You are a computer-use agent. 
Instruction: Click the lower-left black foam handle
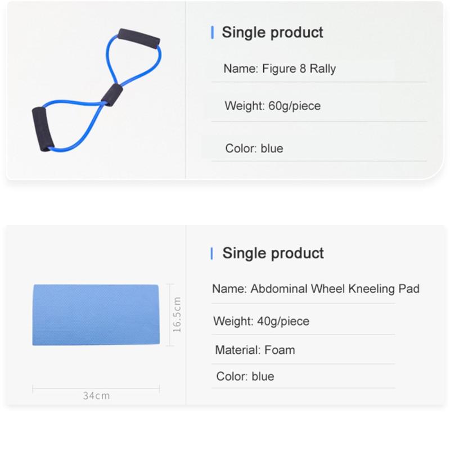(42, 127)
